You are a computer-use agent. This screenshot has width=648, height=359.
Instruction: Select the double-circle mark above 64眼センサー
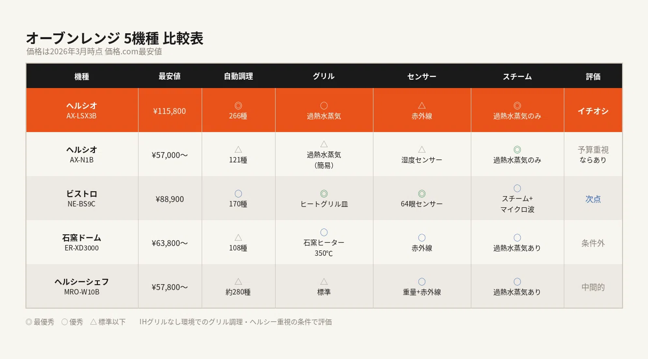click(x=422, y=194)
